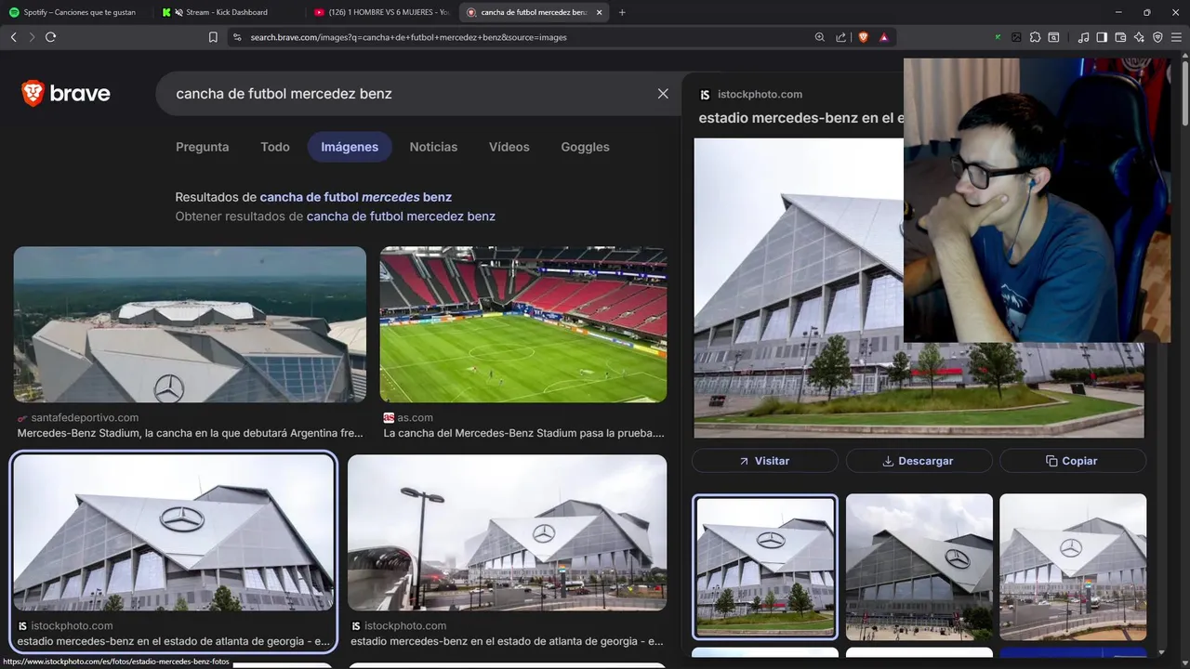
Task: Click La cancha del Mercedes-Benz Stadium title
Action: coord(523,433)
